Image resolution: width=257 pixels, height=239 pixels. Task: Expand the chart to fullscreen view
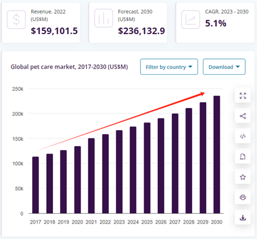pos(243,95)
